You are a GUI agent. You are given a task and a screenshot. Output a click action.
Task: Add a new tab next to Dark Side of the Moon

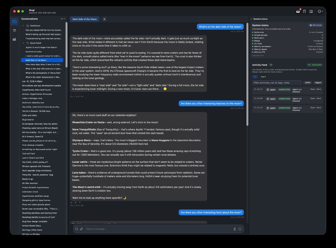(x=104, y=19)
